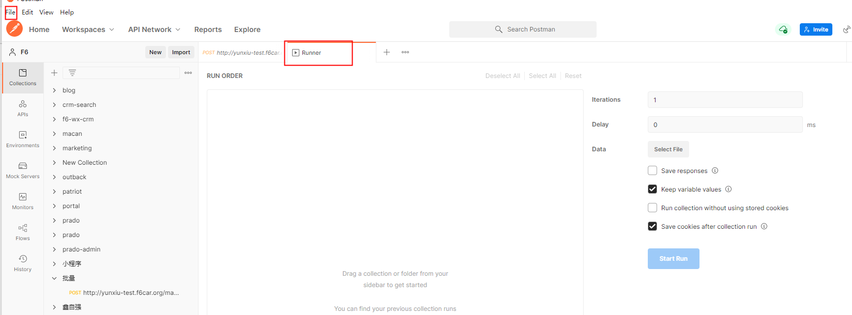
Task: Click the Invite button
Action: (816, 29)
